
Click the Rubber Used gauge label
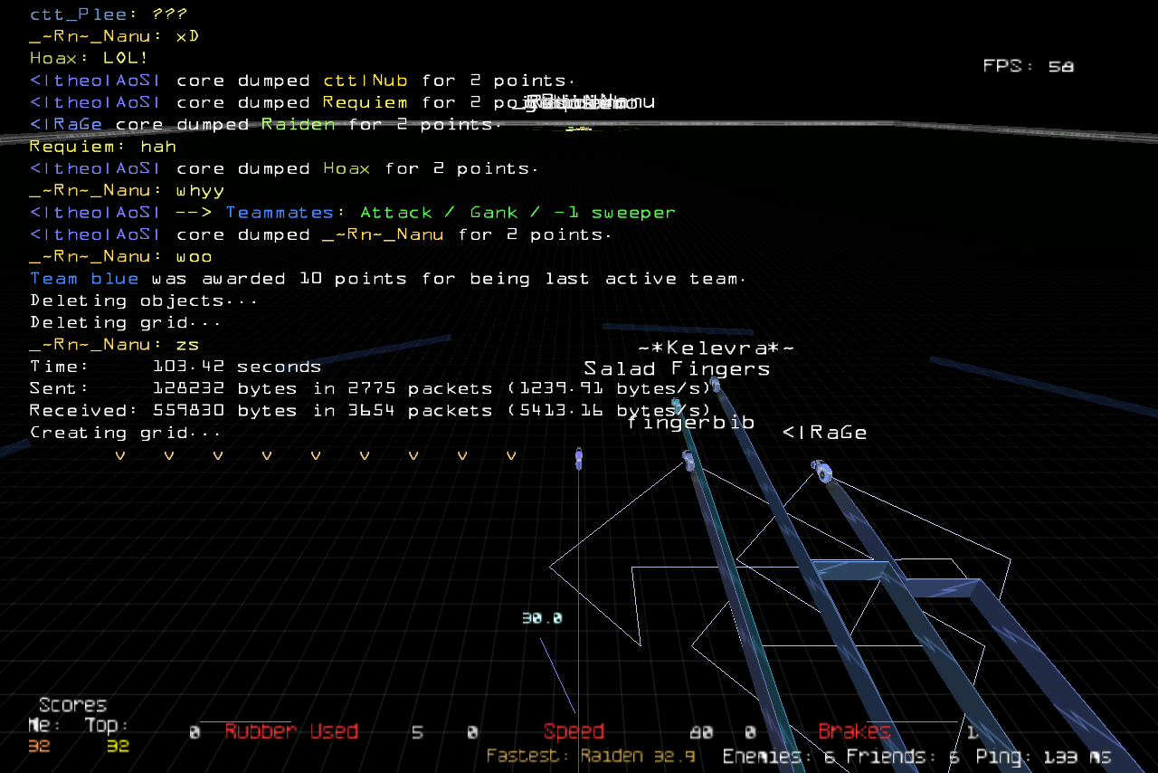coord(291,731)
